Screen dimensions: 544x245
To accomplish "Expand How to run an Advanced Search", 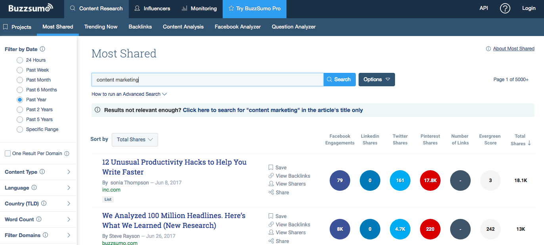I will click(x=129, y=94).
